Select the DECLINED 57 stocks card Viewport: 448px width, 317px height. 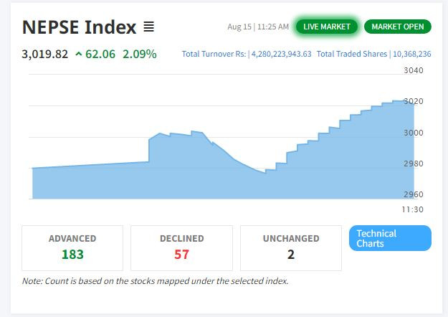[x=182, y=247]
